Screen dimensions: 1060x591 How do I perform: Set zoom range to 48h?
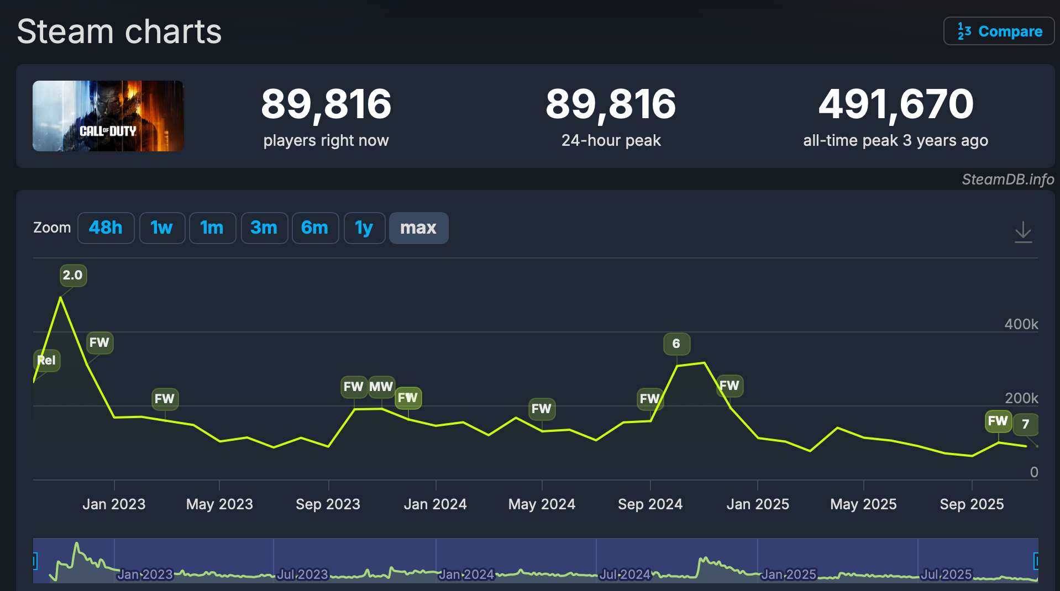point(106,228)
